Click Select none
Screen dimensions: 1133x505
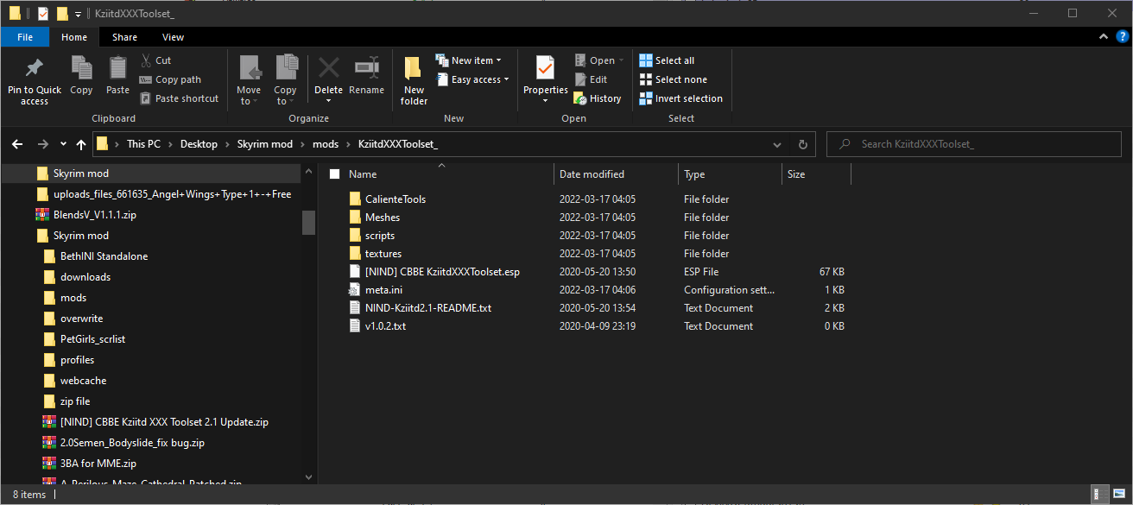click(673, 79)
